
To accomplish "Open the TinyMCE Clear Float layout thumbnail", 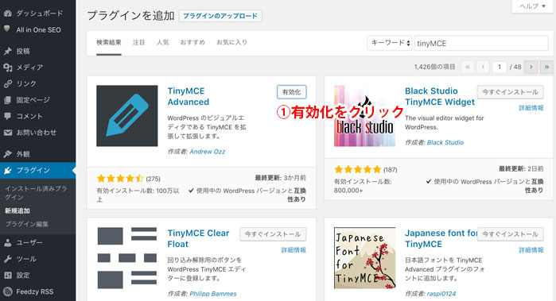I will 127,258.
